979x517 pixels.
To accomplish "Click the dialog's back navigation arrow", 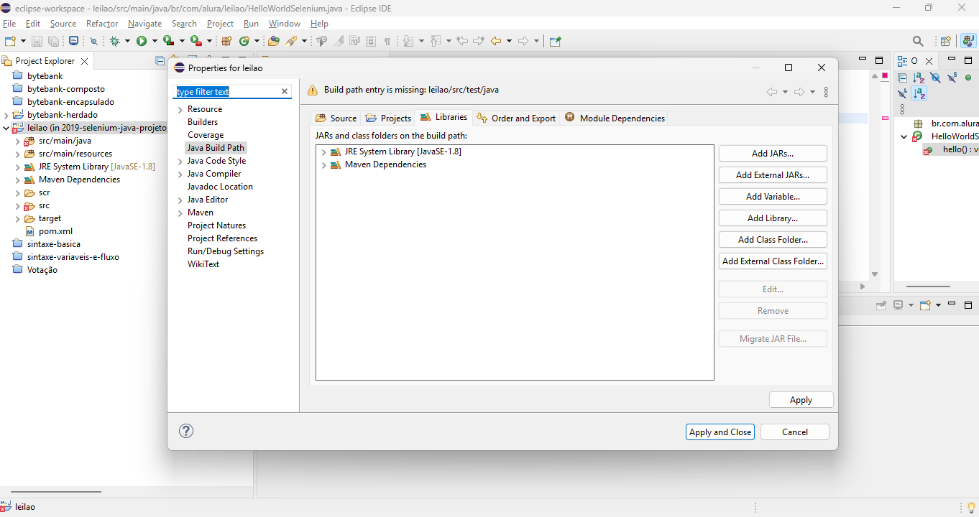I will coord(772,92).
